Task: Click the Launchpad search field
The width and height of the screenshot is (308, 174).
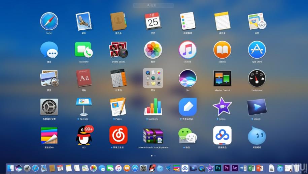Action: click(153, 6)
